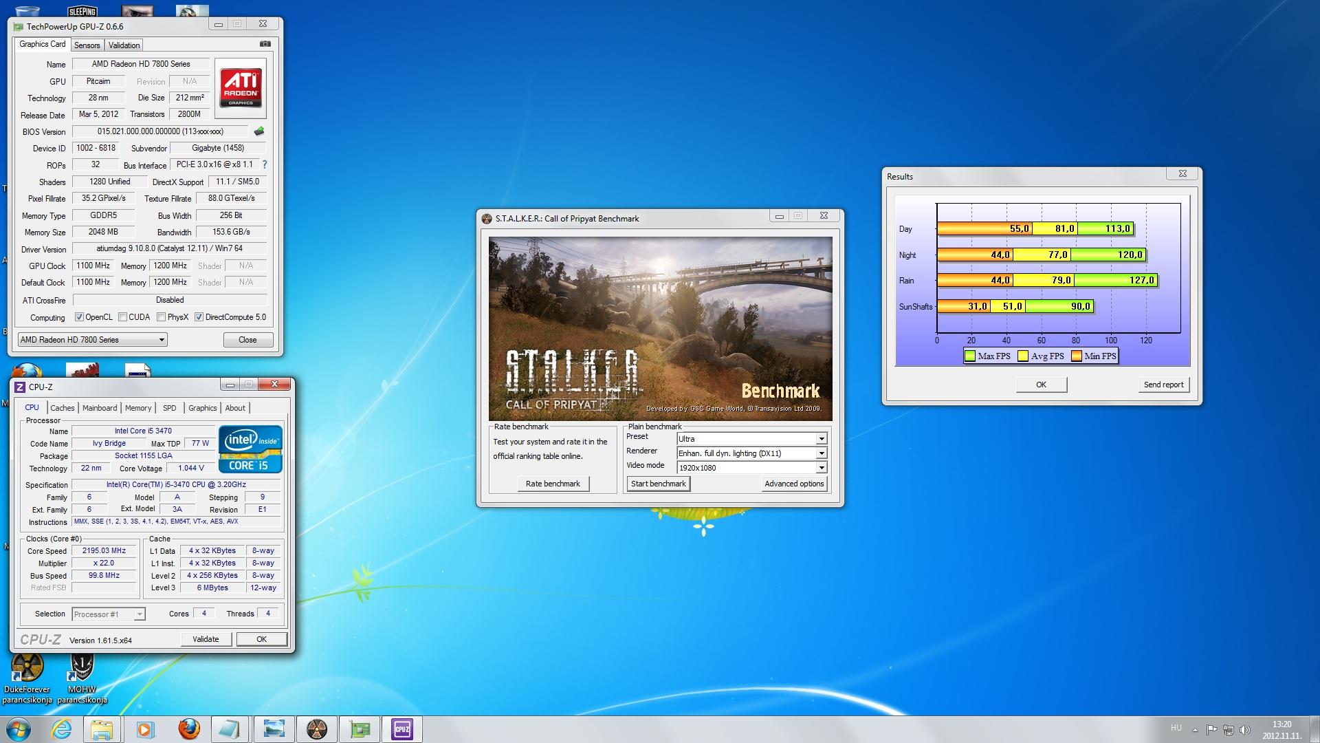Click the S.T.A.L.K.E.R. benchmark title bar icon
This screenshot has width=1320, height=743.
point(487,219)
